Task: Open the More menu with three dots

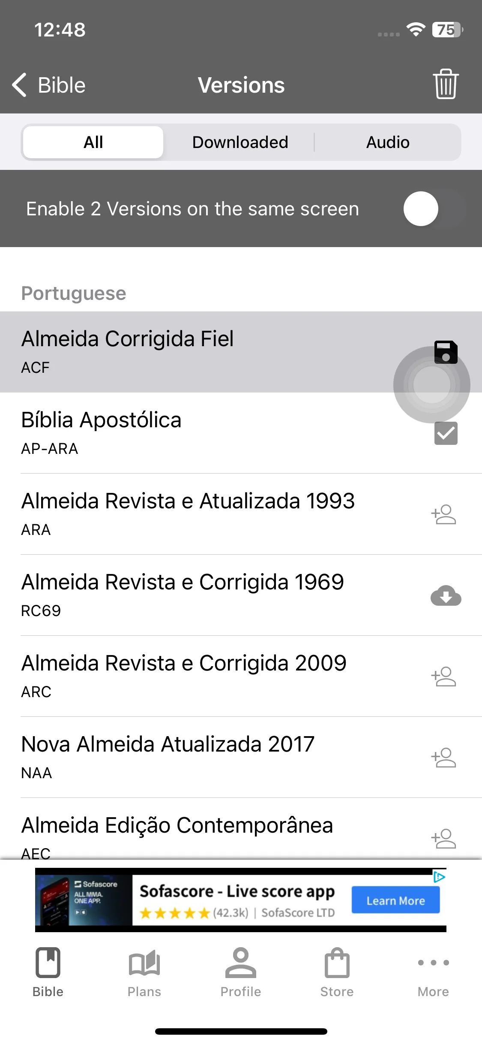Action: coord(433,972)
